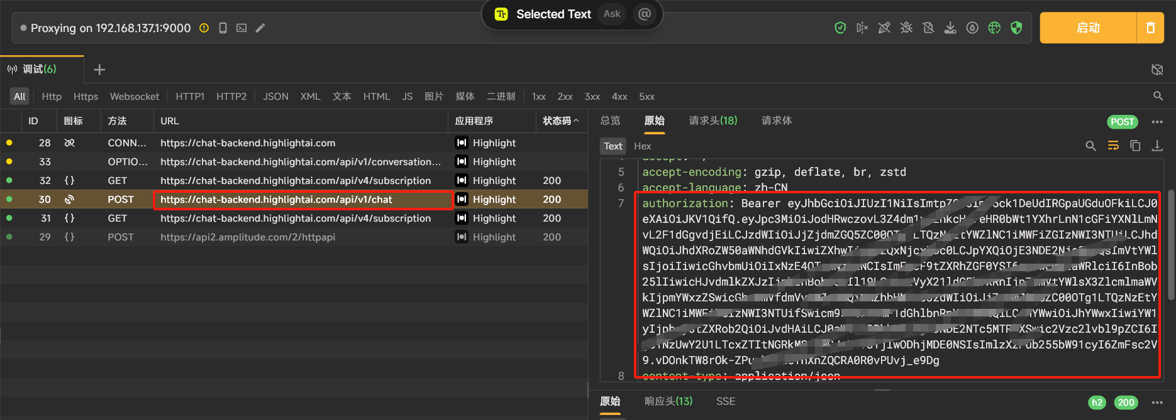Select the api2.amplitude.com POST request row

[247, 237]
